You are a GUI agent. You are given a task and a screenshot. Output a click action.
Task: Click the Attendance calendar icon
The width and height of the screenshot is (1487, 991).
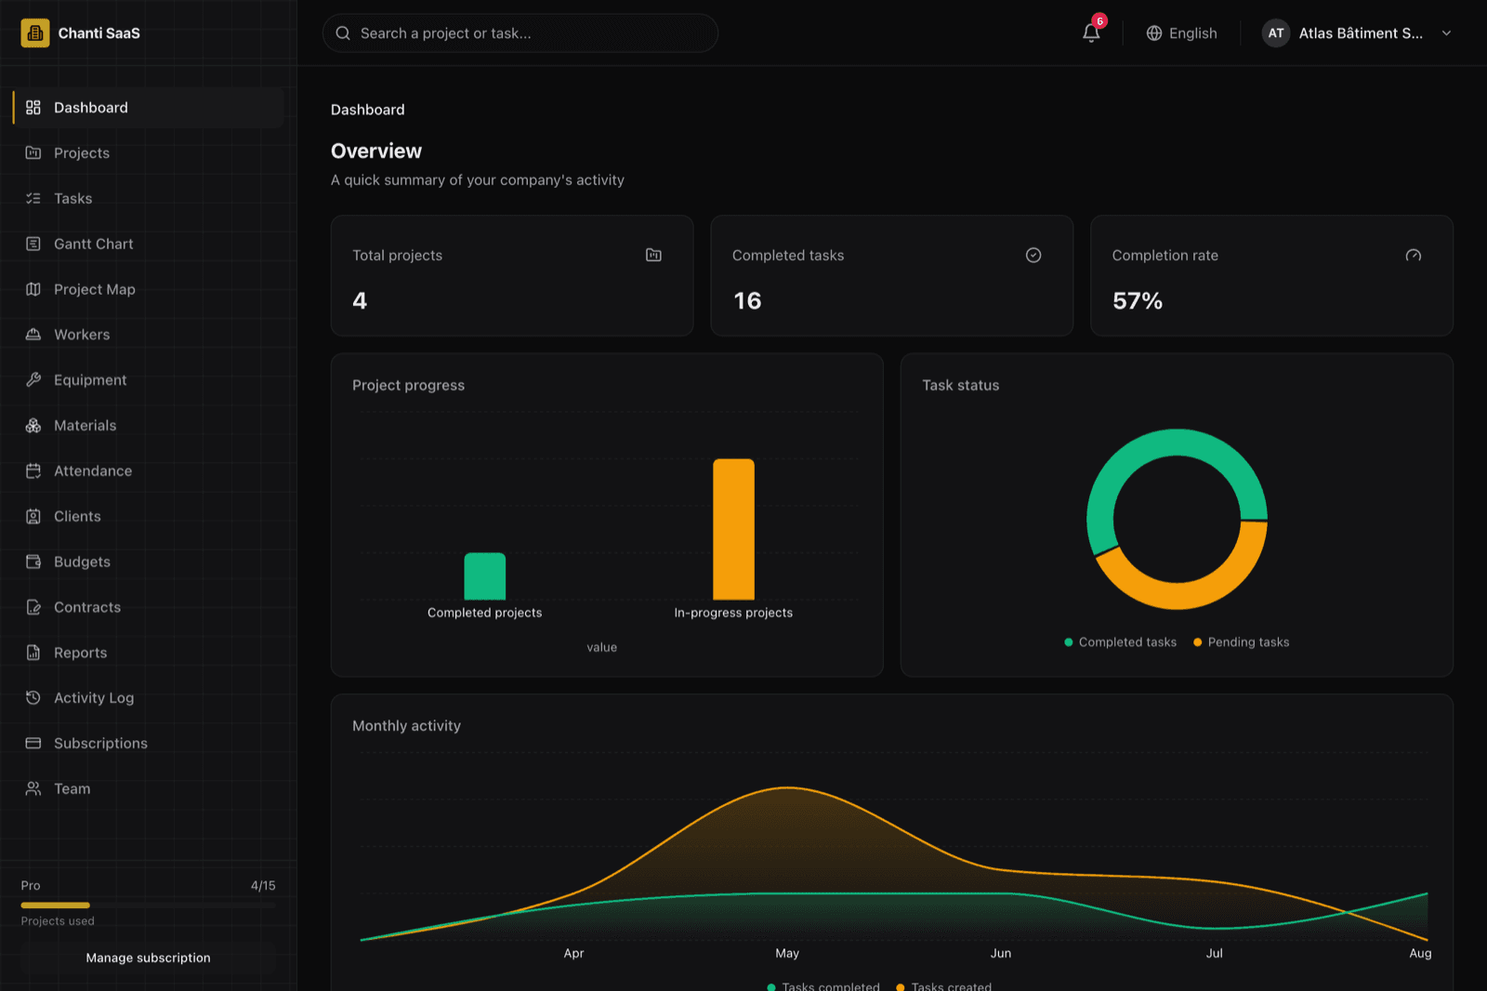click(x=33, y=471)
